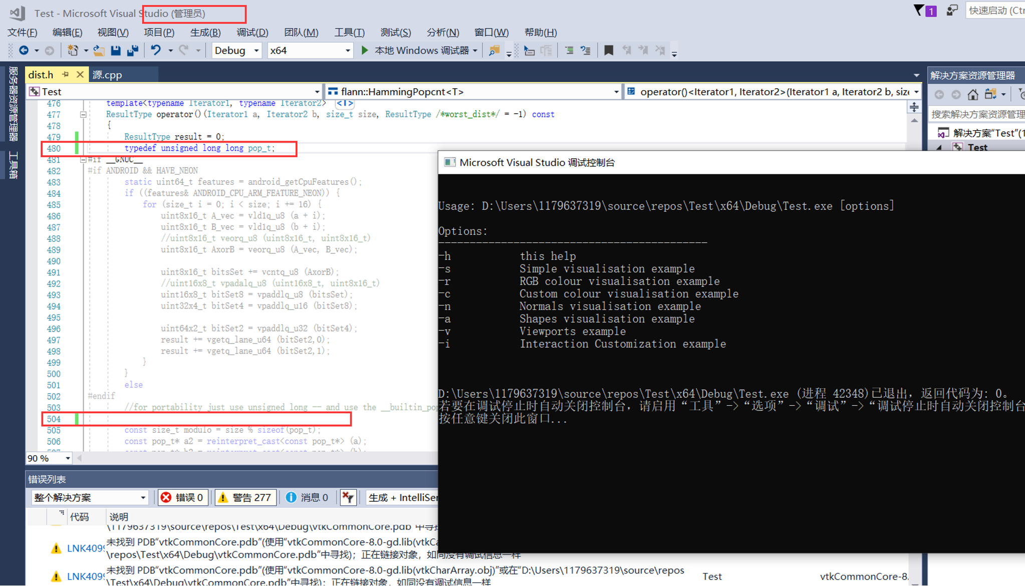The width and height of the screenshot is (1025, 586).
Task: Click the Find in Files icon
Action: (494, 51)
